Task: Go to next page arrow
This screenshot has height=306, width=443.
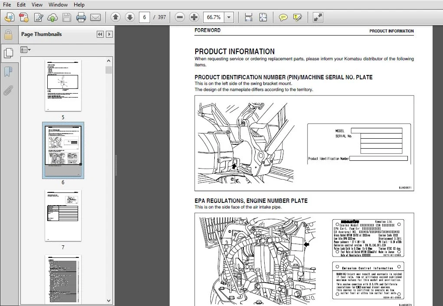Action: point(130,17)
